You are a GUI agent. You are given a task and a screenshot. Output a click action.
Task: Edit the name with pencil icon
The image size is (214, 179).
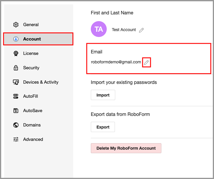coord(141,30)
